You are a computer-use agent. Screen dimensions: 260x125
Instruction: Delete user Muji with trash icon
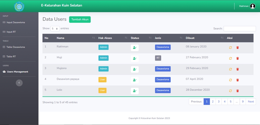tap(238, 58)
